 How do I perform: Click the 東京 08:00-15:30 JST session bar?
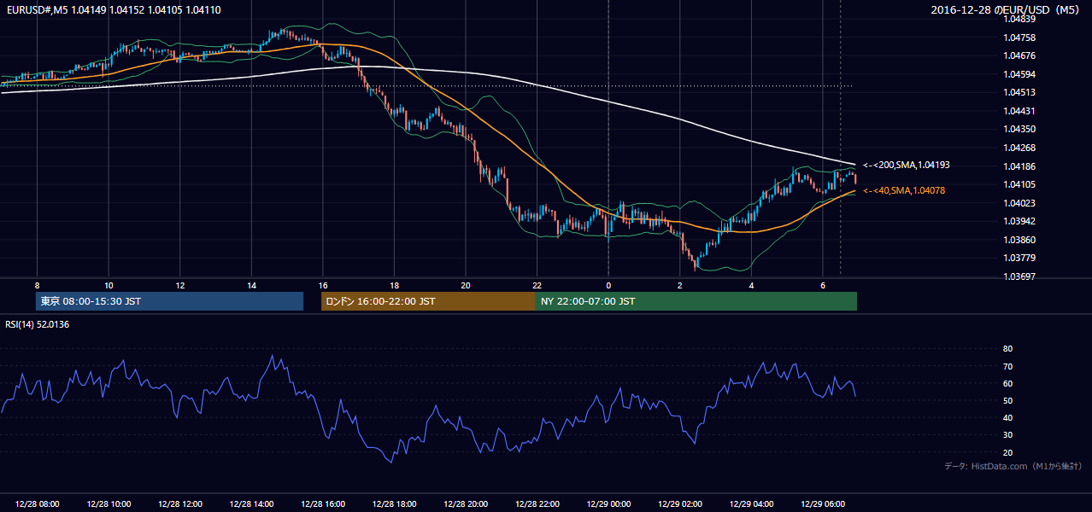coord(170,301)
